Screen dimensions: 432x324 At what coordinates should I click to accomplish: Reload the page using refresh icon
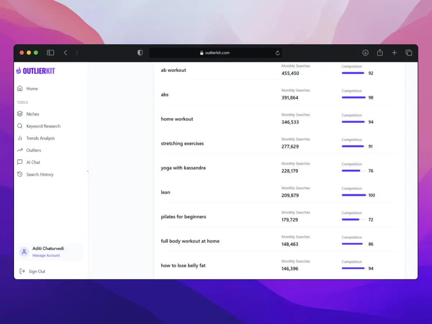tap(278, 53)
